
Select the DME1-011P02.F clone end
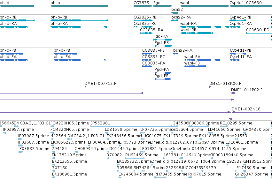coord(233,93)
